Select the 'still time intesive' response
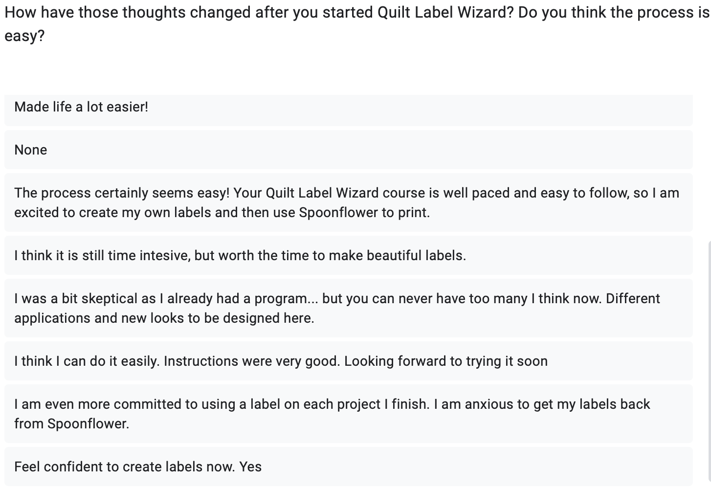711x489 pixels. point(349,255)
